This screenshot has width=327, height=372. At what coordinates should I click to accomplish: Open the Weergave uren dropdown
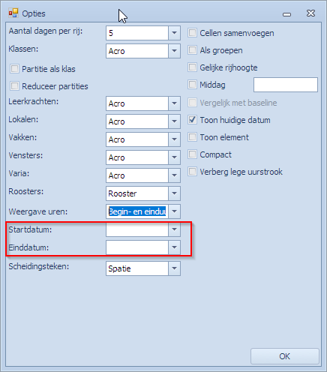[174, 211]
